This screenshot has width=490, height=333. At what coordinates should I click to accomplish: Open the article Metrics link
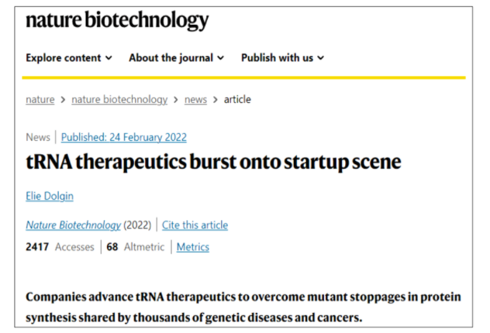(192, 247)
